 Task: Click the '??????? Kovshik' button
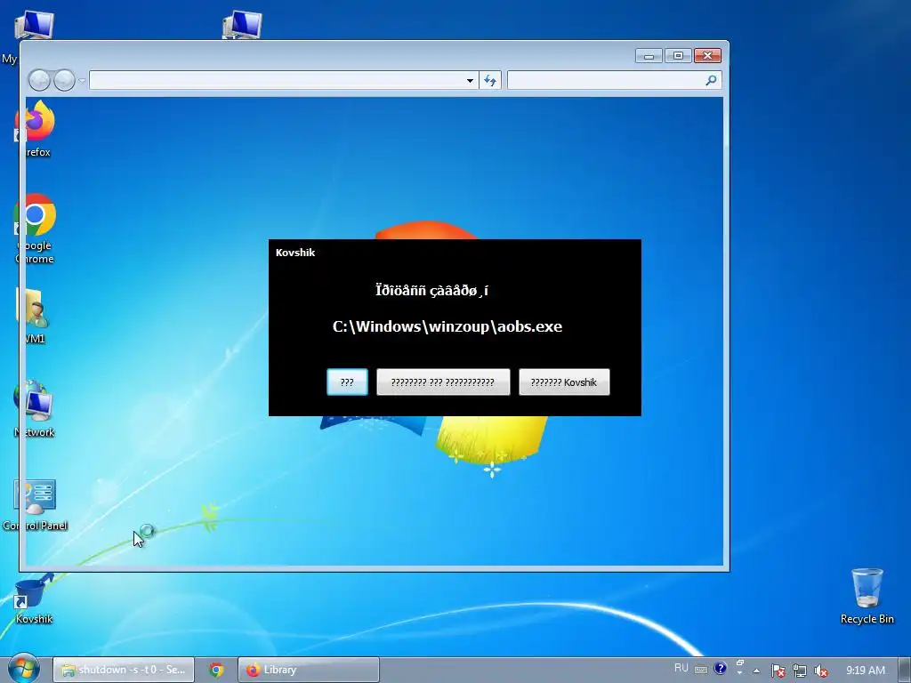(x=563, y=382)
